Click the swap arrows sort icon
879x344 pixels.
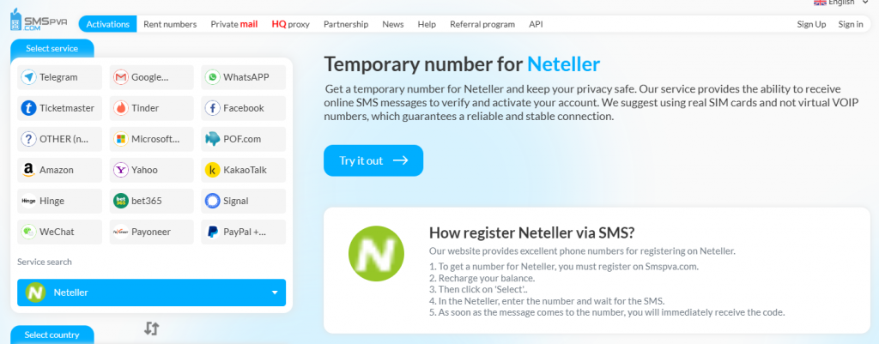[152, 328]
